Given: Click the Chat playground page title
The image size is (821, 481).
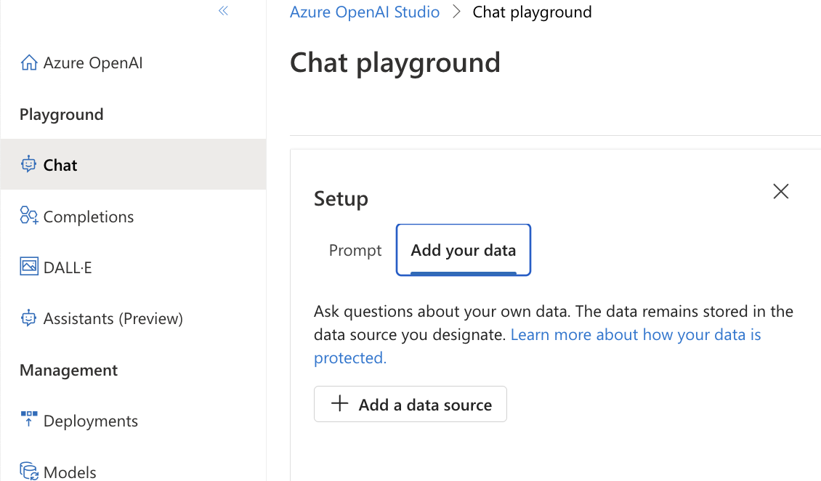Looking at the screenshot, I should [x=395, y=62].
